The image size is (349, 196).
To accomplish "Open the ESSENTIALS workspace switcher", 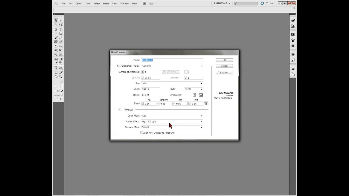I will coord(222,3).
